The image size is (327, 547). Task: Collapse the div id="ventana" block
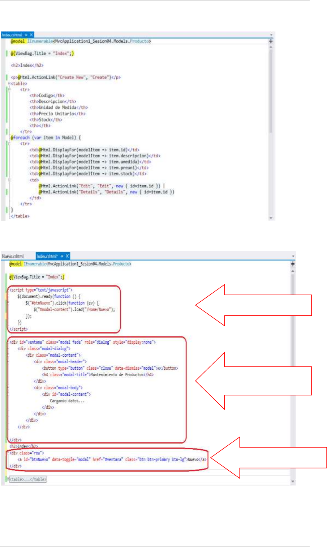(8, 342)
